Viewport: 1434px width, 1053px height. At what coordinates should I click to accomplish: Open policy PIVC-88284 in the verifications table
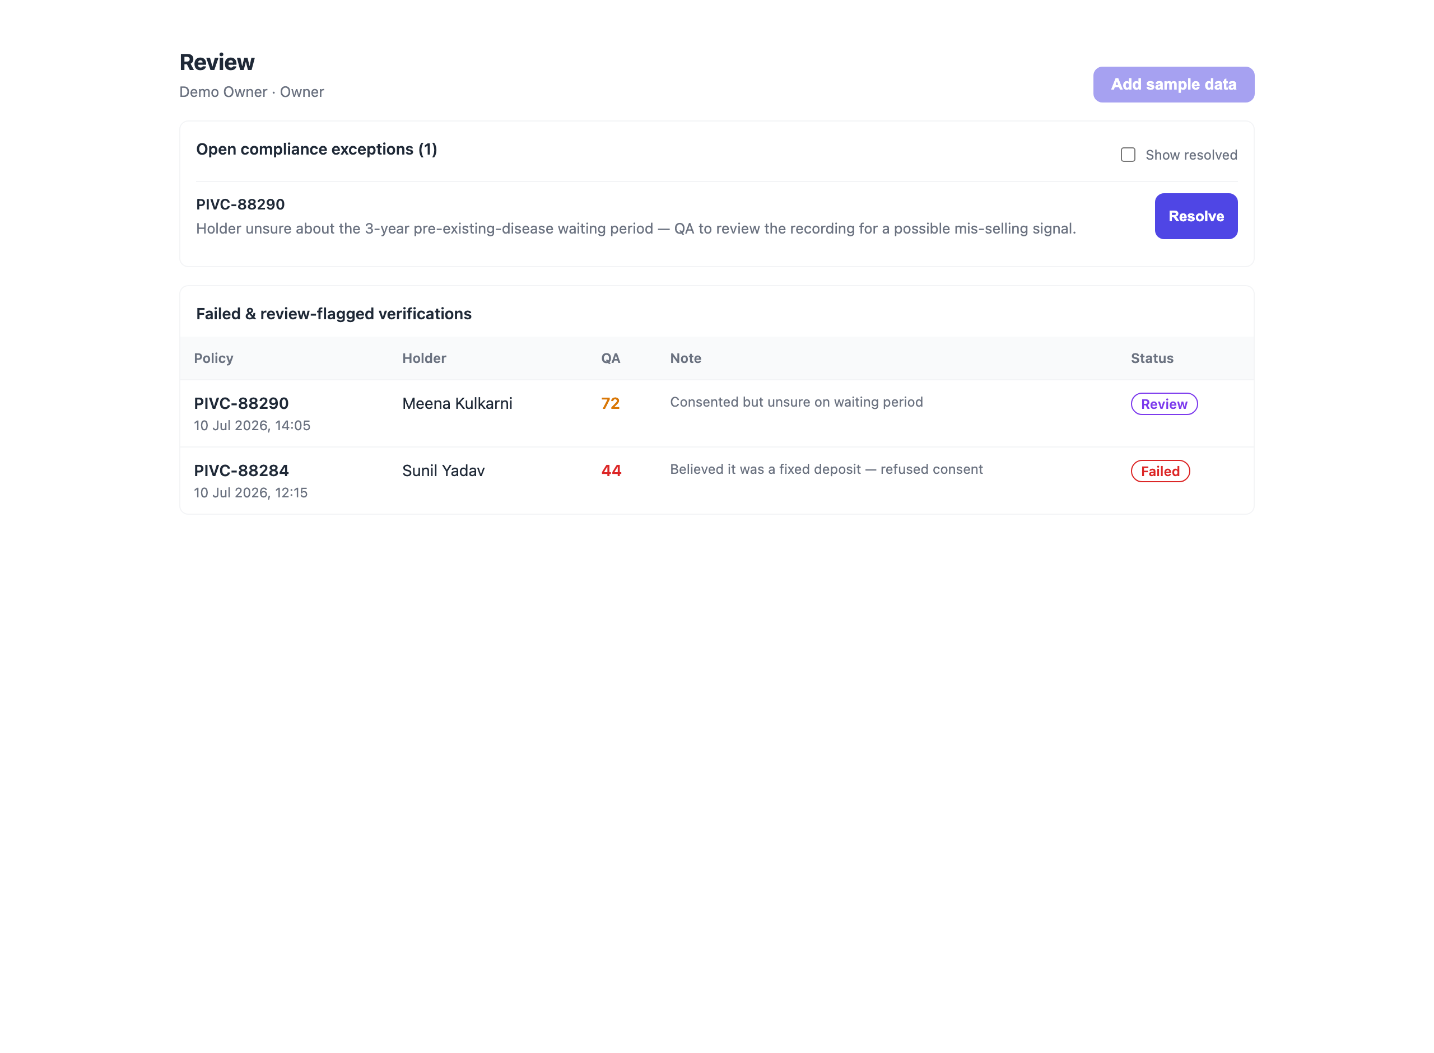(241, 470)
